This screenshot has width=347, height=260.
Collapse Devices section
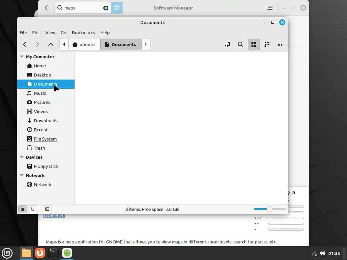coord(22,157)
